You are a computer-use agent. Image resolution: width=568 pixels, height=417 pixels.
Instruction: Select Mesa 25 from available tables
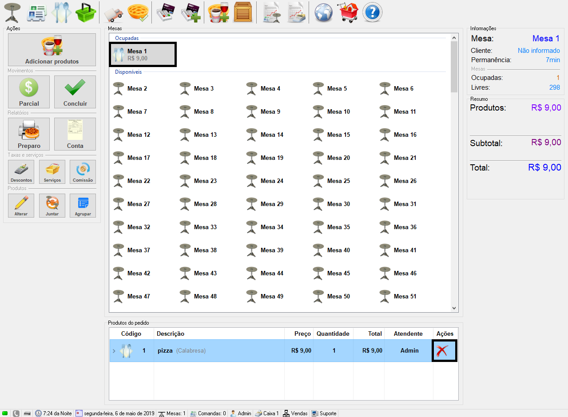point(338,181)
